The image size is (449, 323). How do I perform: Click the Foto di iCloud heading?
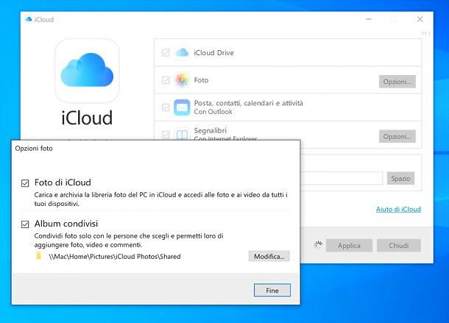pos(63,182)
